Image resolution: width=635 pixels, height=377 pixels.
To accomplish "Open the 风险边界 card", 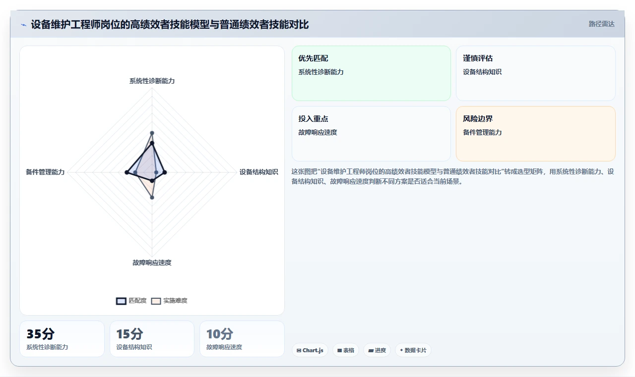I will pyautogui.click(x=536, y=134).
